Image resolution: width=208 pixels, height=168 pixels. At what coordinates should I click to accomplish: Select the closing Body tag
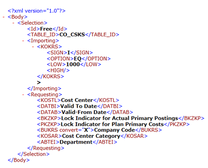pos(19,160)
